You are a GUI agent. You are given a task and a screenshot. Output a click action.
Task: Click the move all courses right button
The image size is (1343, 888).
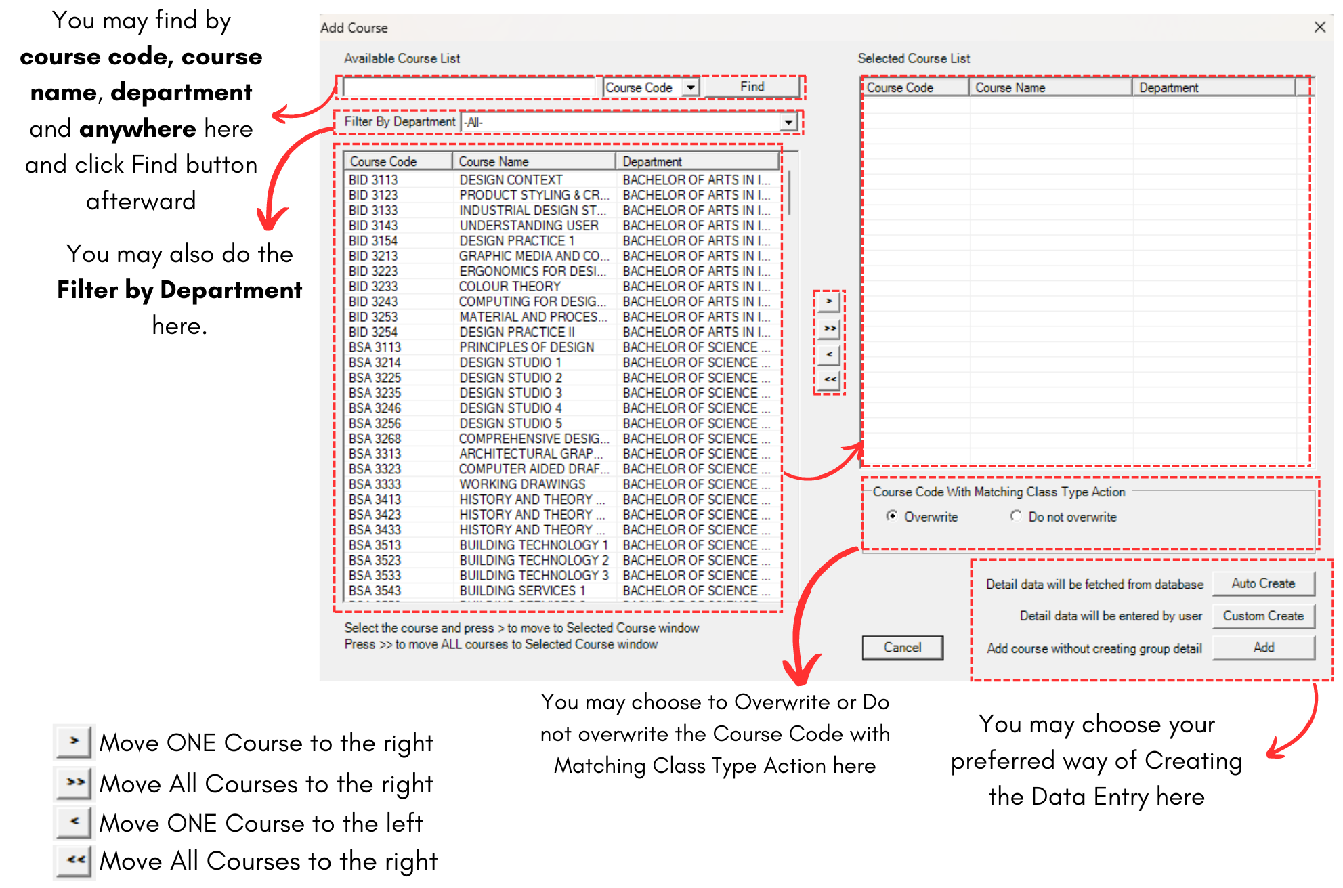pyautogui.click(x=829, y=329)
